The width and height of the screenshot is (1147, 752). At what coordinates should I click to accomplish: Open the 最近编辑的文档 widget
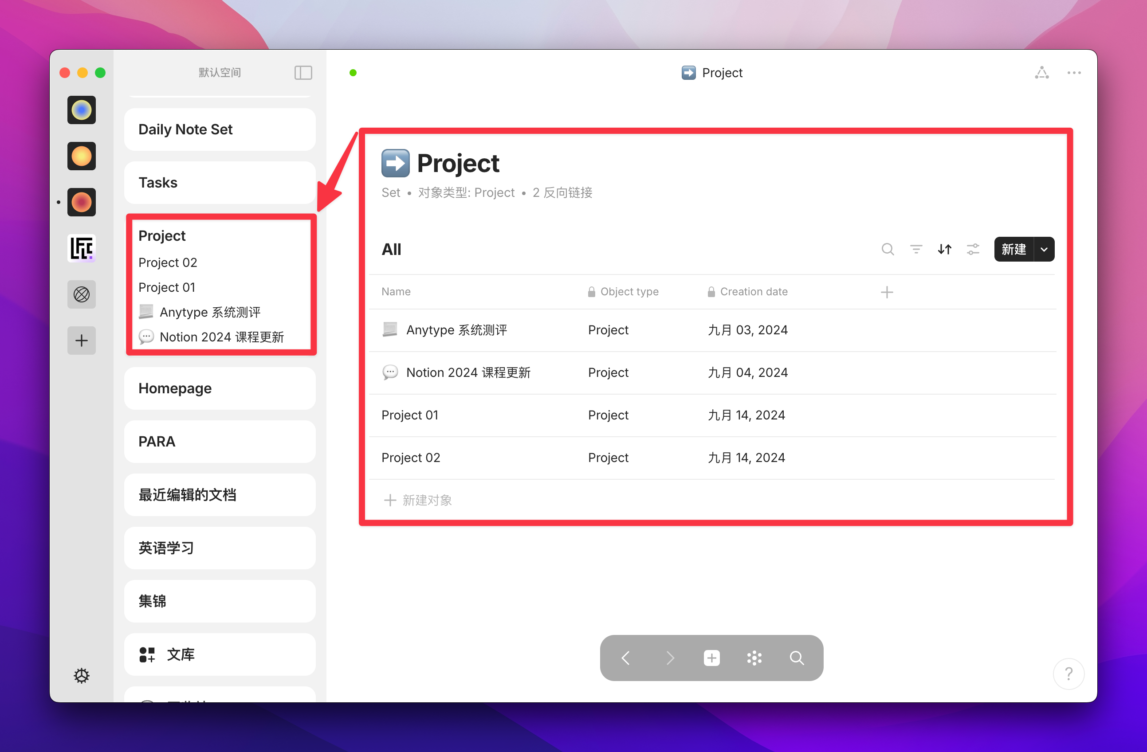220,495
